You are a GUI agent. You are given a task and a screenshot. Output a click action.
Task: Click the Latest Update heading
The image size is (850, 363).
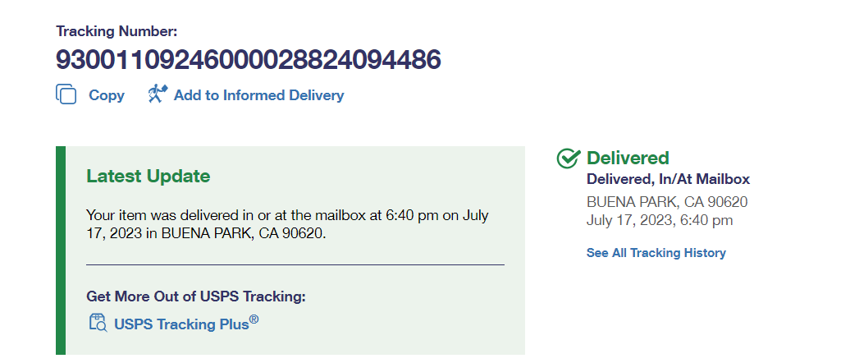pyautogui.click(x=148, y=176)
